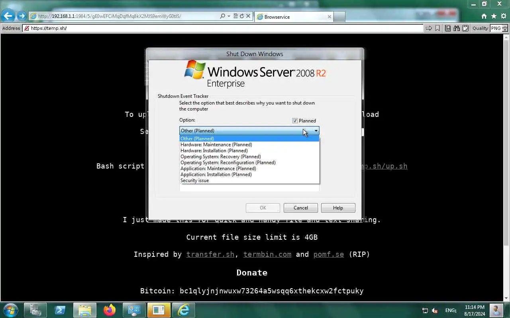The image size is (510, 318).
Task: Select Operating System: Reconfiguration (Planned)
Action: click(x=249, y=163)
